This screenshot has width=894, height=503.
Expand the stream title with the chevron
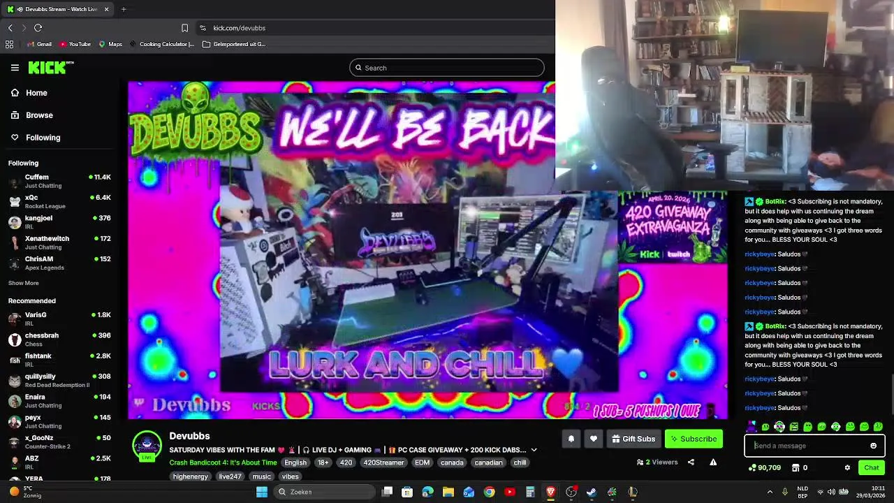click(534, 450)
